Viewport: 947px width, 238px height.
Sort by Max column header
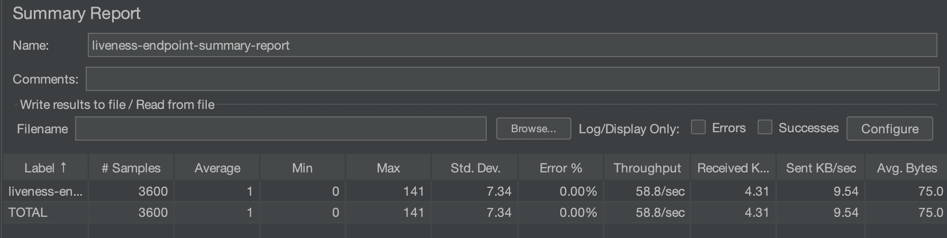388,168
